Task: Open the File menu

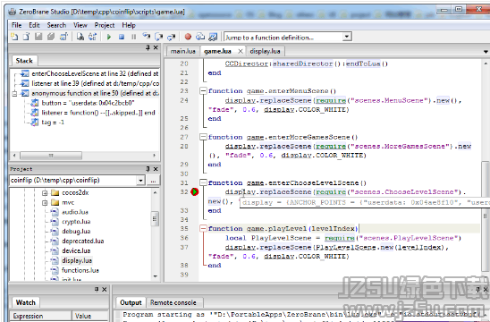Action: coord(17,25)
